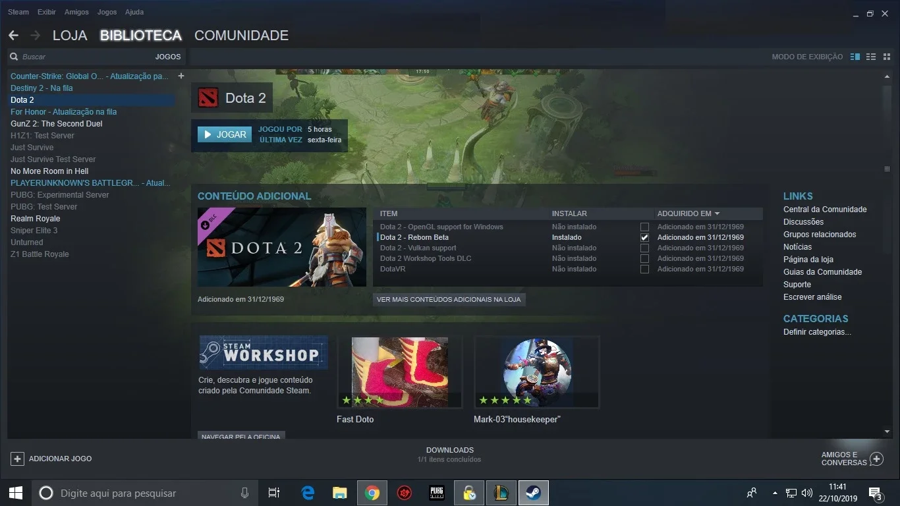Uncheck Dota 2 - Reborn Beta checkbox
This screenshot has height=506, width=900.
pos(644,237)
